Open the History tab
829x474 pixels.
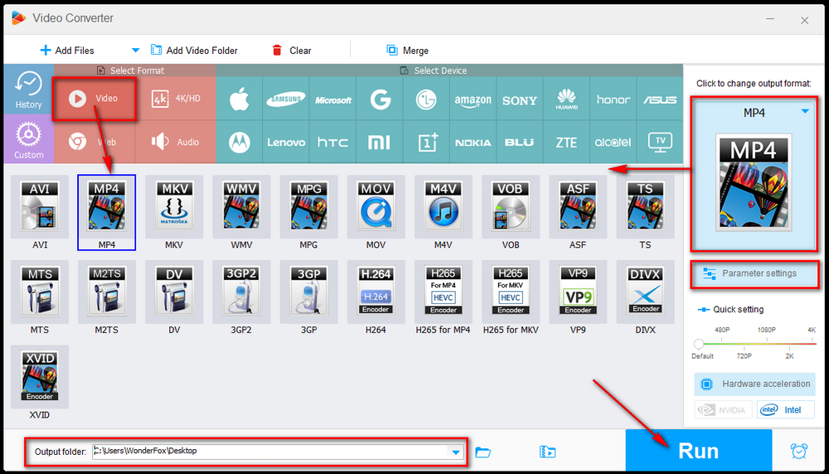[28, 89]
